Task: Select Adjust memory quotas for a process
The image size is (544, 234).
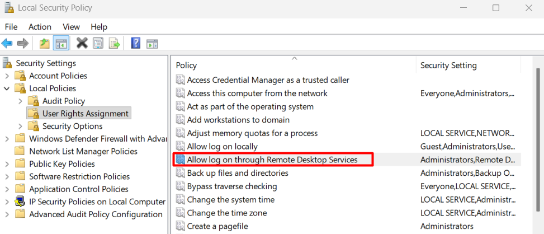Action: point(252,133)
